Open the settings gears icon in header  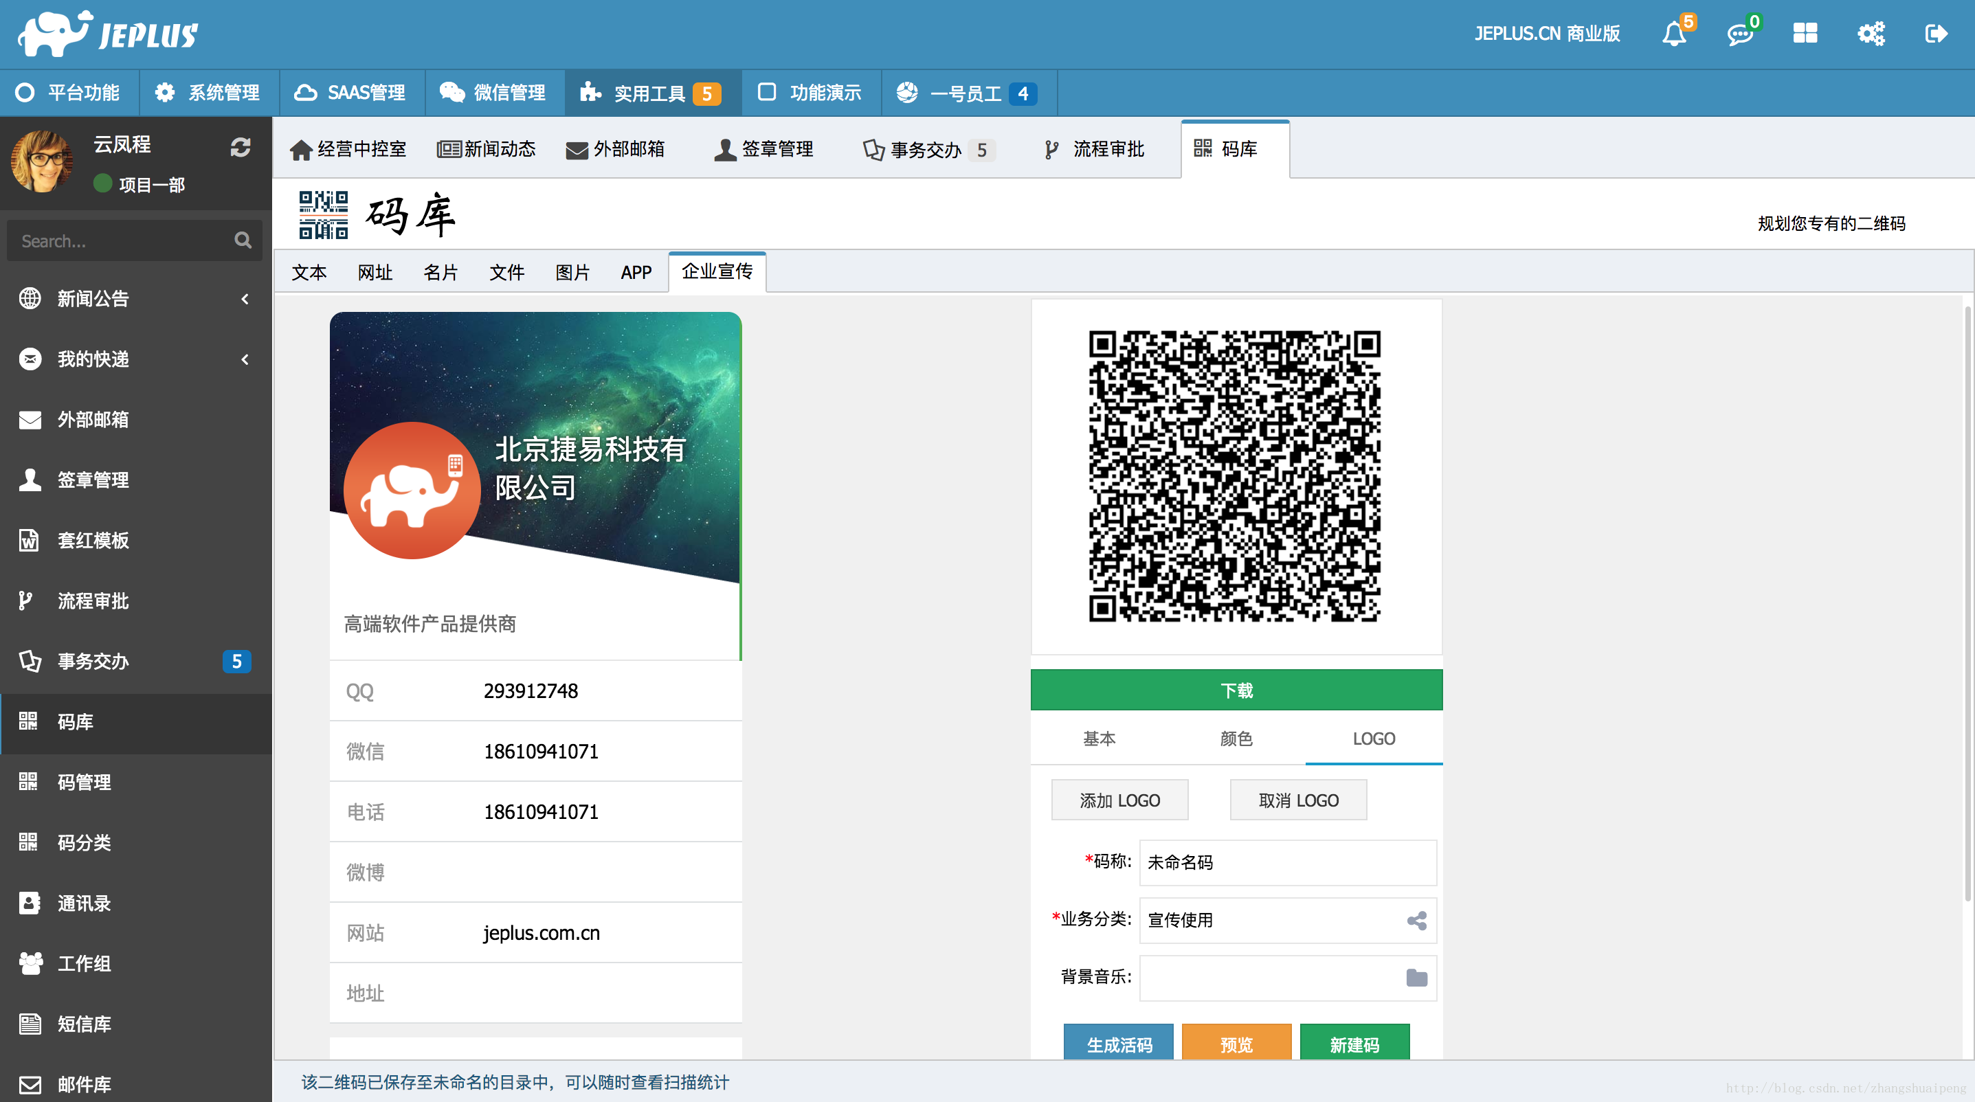[1871, 33]
